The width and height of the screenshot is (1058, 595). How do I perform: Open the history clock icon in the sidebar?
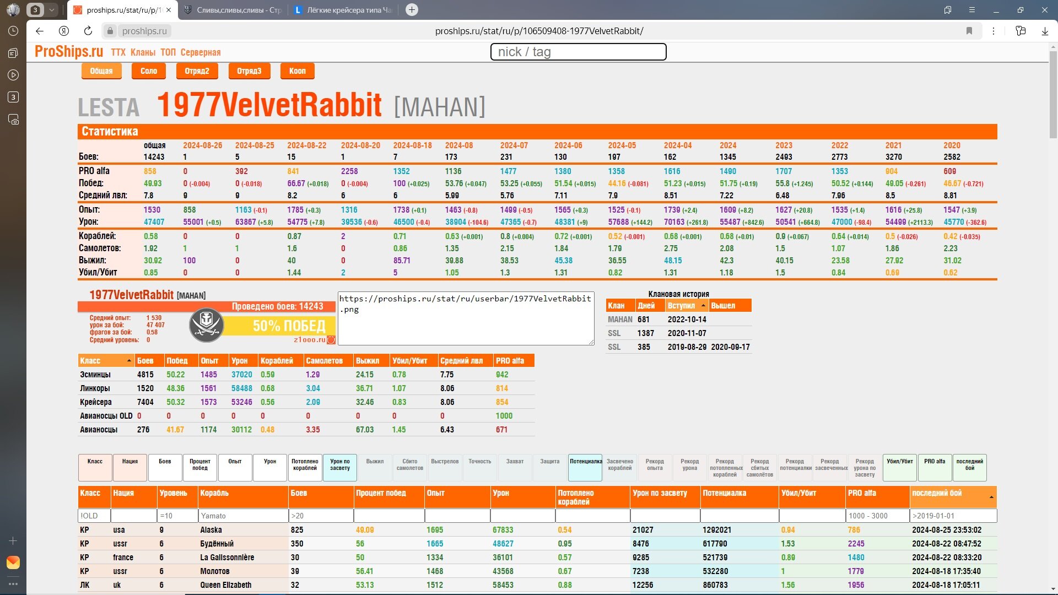coord(13,31)
